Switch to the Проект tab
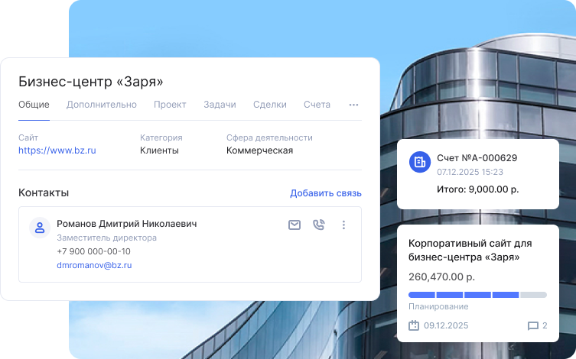576x359 pixels. pos(170,105)
